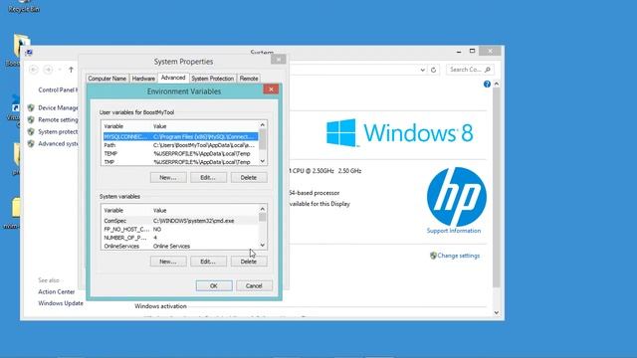The width and height of the screenshot is (637, 358).
Task: Select the MYSQLCONNEC... user variable row
Action: click(x=180, y=137)
